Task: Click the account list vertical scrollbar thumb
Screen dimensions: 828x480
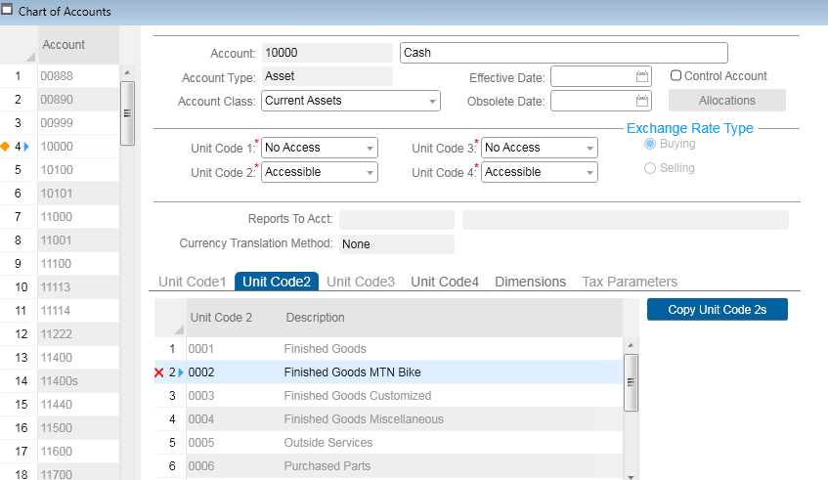Action: click(126, 111)
